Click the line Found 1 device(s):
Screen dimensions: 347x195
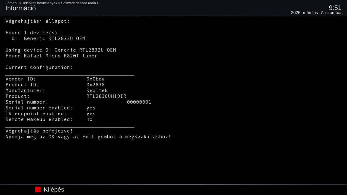click(33, 33)
